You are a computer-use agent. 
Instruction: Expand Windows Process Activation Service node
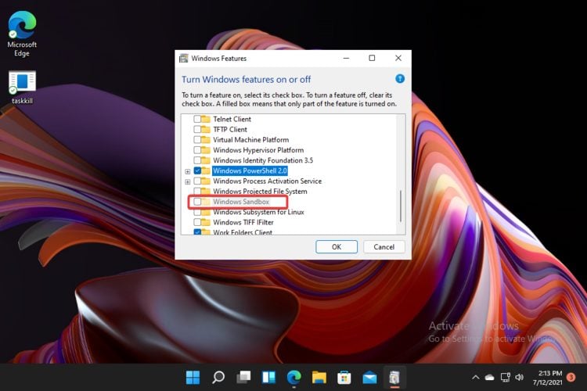[188, 182]
